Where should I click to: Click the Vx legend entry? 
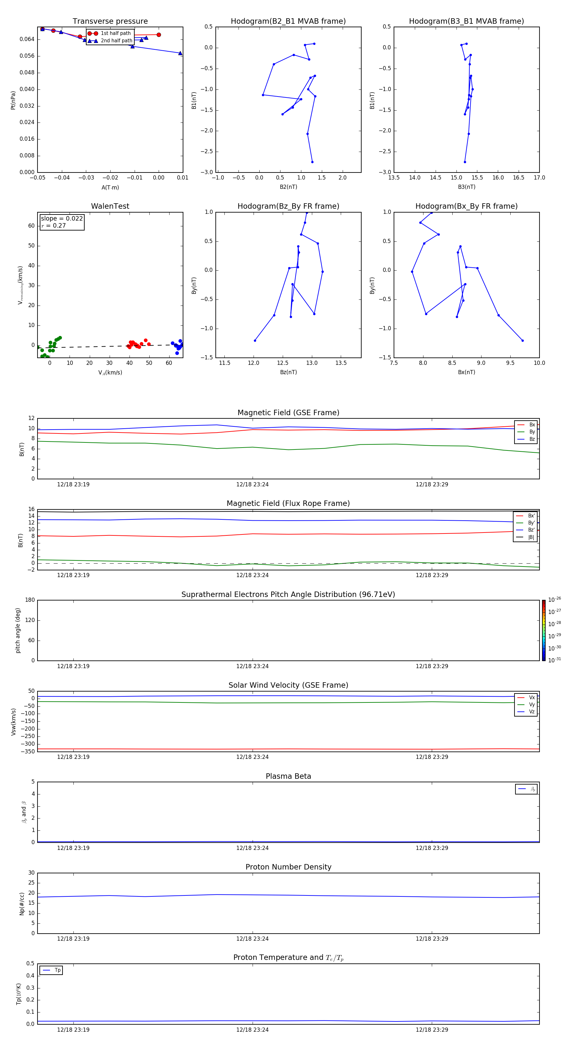(x=526, y=697)
